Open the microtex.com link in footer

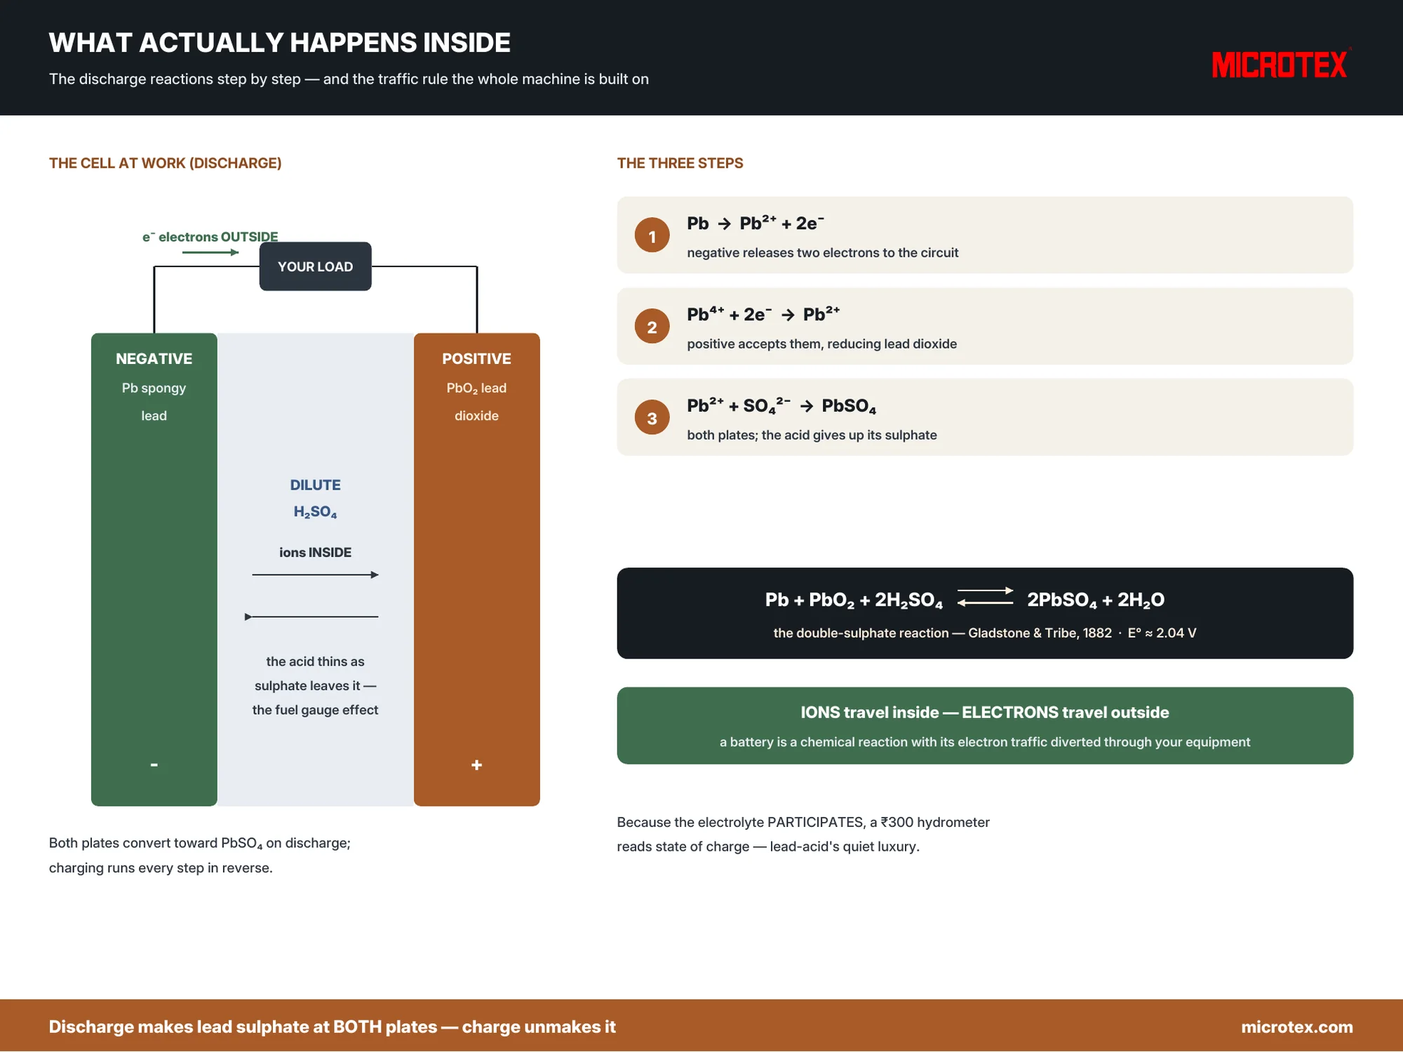coord(1296,1027)
